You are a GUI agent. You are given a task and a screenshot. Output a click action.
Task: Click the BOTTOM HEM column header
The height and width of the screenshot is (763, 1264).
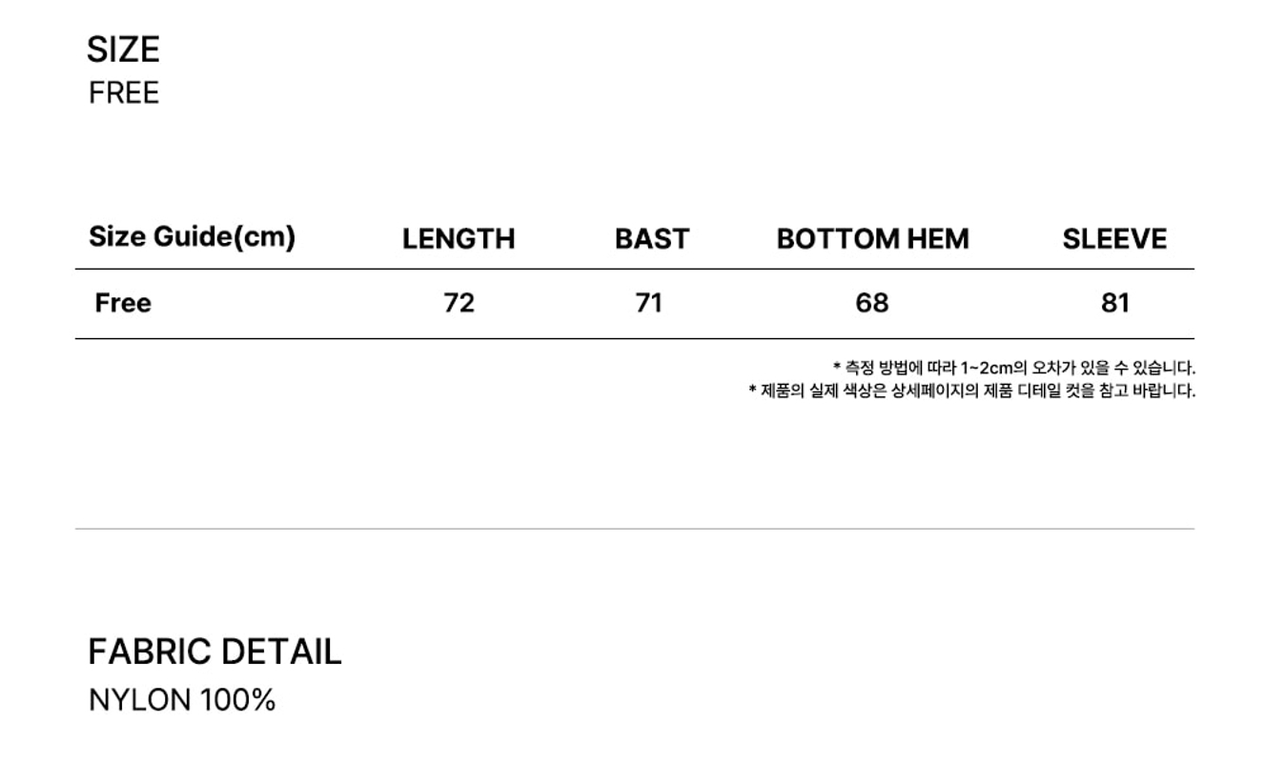tap(872, 239)
